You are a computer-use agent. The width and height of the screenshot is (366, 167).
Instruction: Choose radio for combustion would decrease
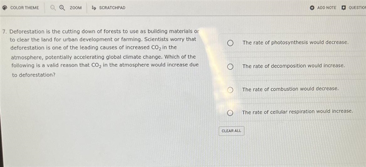pyautogui.click(x=230, y=90)
